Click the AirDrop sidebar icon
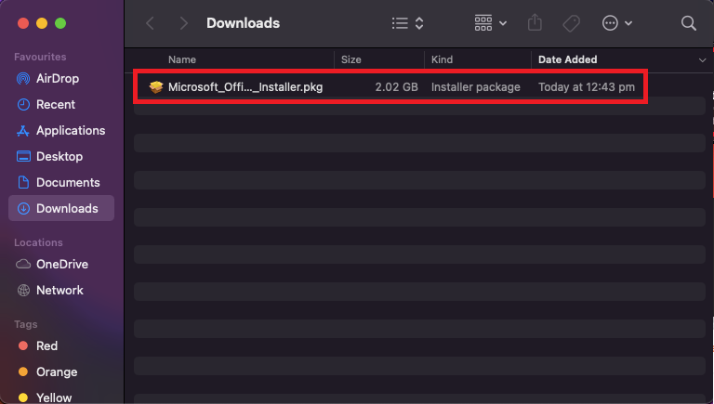714x404 pixels. point(23,79)
